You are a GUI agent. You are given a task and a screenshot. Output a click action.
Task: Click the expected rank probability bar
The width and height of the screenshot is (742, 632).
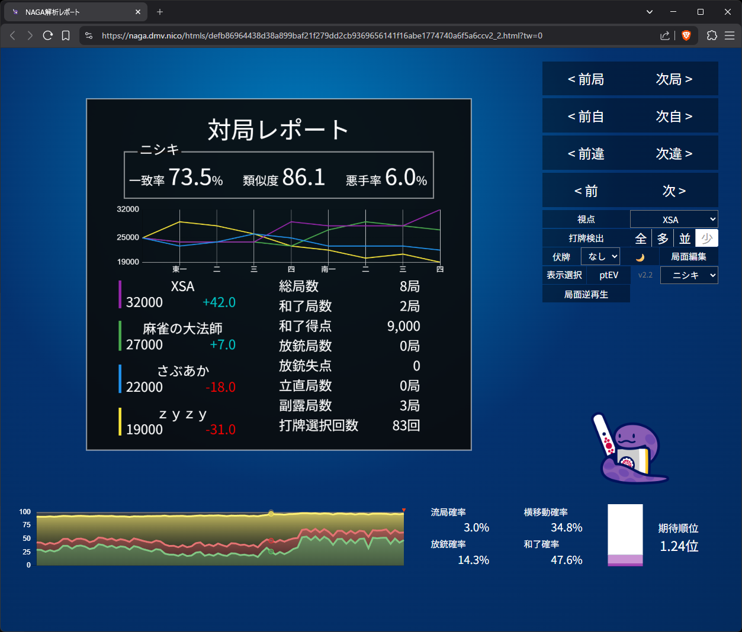[x=625, y=536]
